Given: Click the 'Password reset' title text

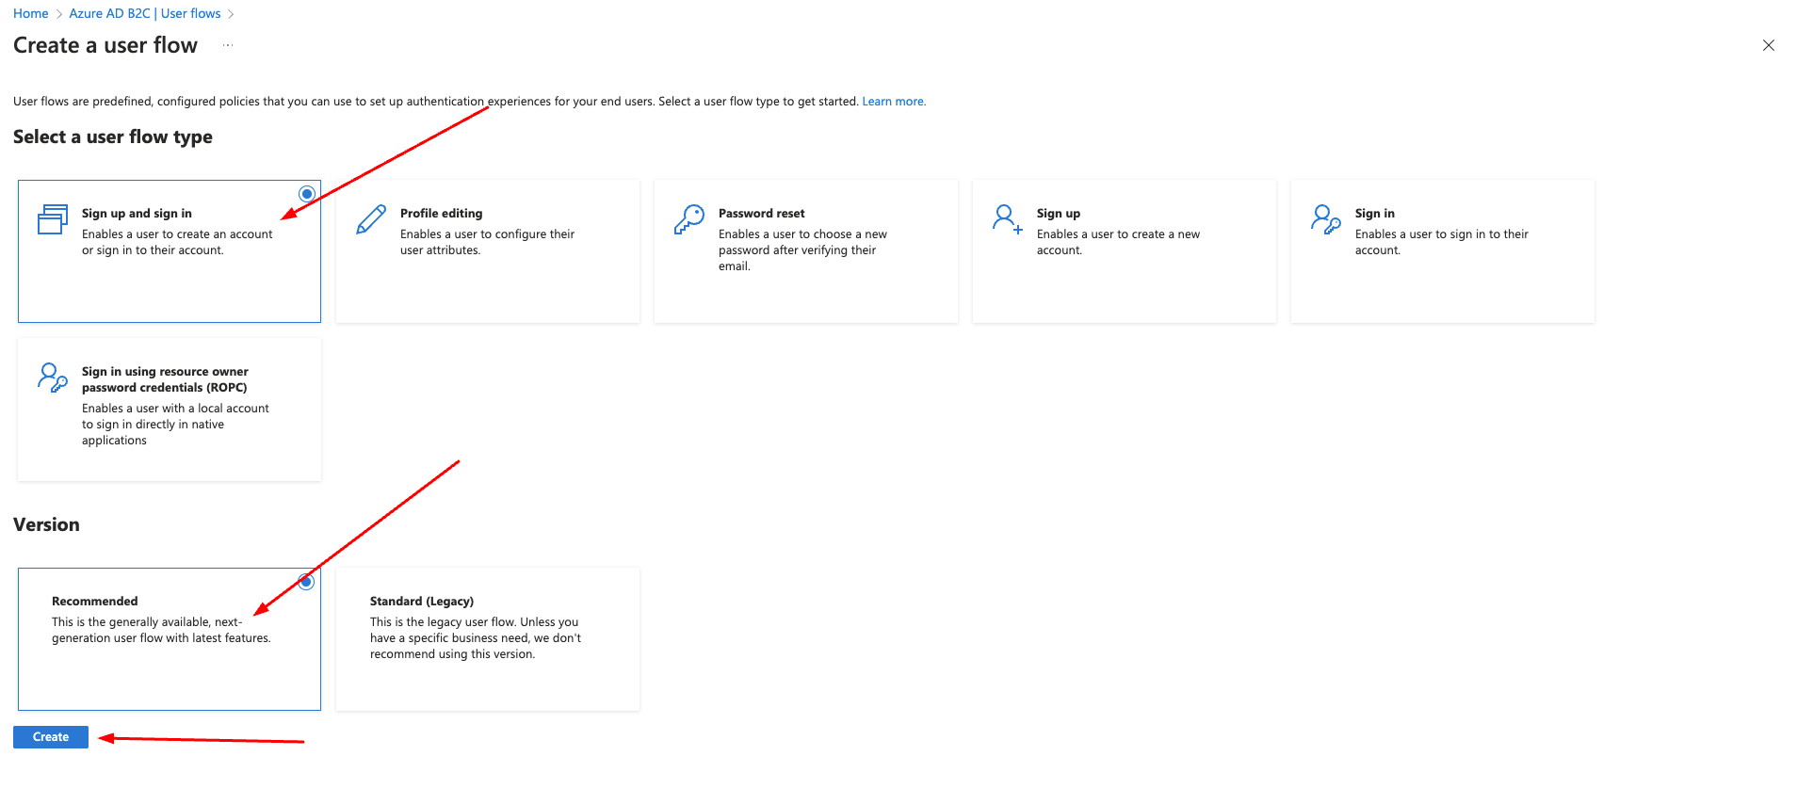Looking at the screenshot, I should pos(762,214).
